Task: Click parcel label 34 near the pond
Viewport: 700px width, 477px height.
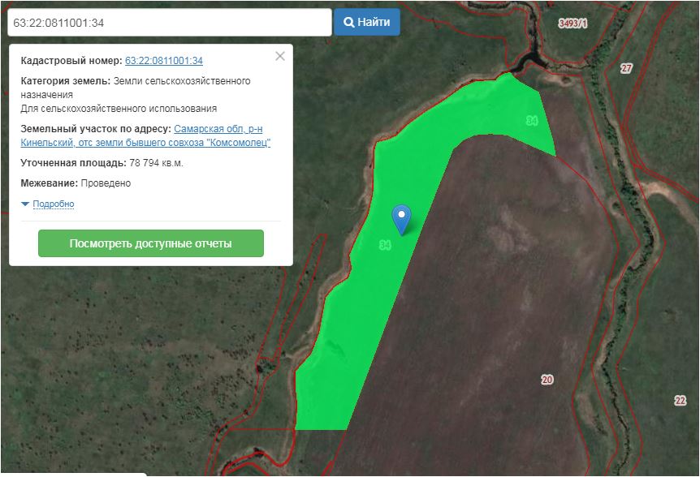Action: pyautogui.click(x=532, y=120)
